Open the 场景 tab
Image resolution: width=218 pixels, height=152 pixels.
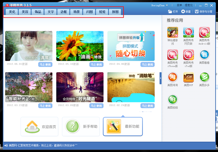pyautogui.click(x=76, y=12)
